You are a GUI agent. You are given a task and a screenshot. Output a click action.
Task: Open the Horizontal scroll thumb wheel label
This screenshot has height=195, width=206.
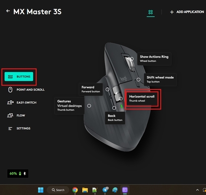[x=142, y=98]
